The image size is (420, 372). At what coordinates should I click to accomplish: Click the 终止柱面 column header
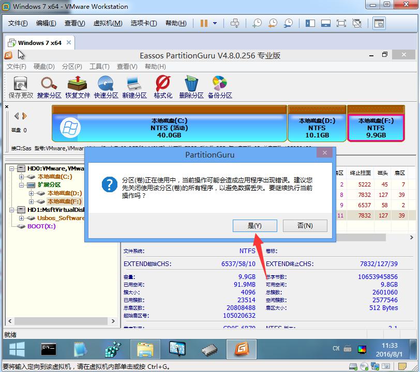click(x=361, y=173)
